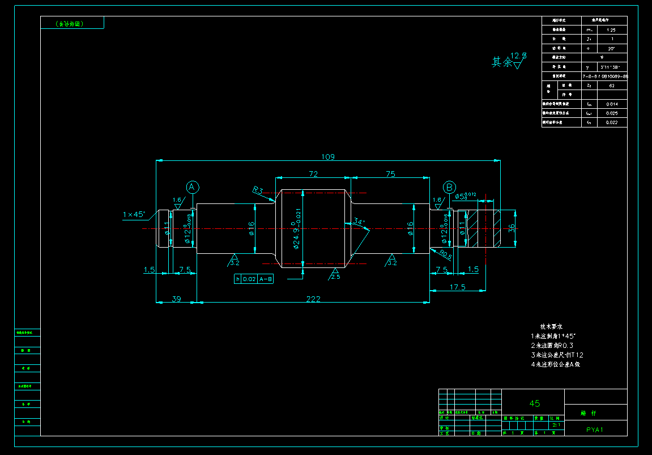Select the datum reference 'A-B' in the frame
The height and width of the screenshot is (455, 652).
[266, 279]
